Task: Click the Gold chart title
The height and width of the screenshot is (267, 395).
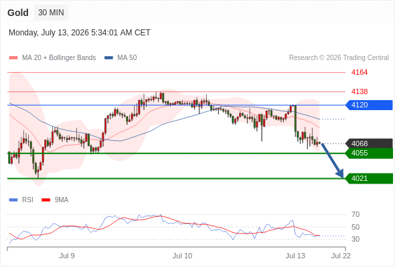Action: tap(18, 13)
